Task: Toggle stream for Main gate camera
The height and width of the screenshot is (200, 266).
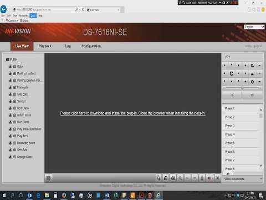Action: pyautogui.click(x=11, y=87)
